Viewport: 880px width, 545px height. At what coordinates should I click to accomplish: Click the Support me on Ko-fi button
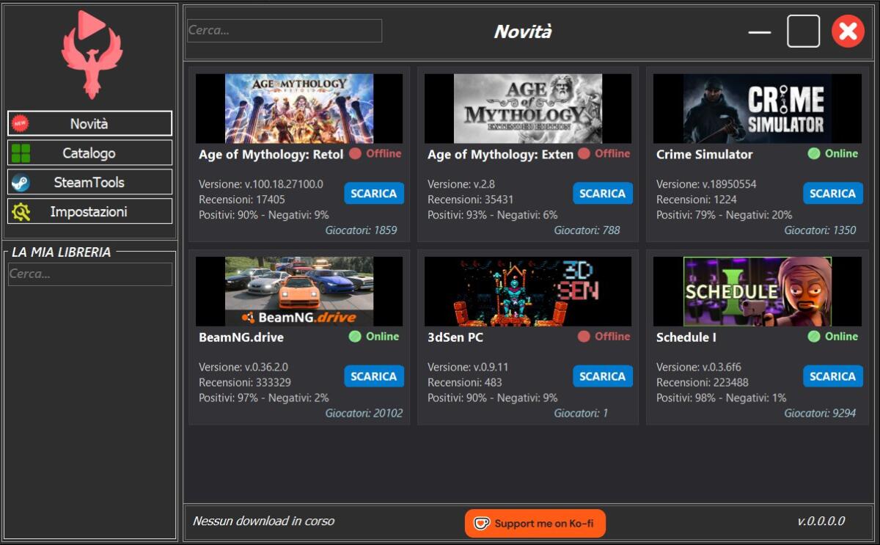coord(535,523)
